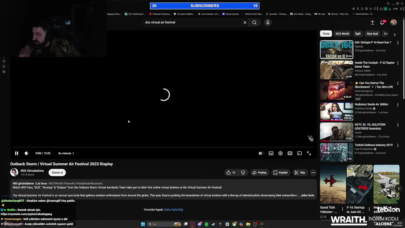Switch to 'AHA Music' browser tab

pos(300,14)
